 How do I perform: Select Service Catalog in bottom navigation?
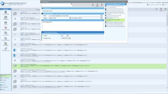tap(6, 78)
